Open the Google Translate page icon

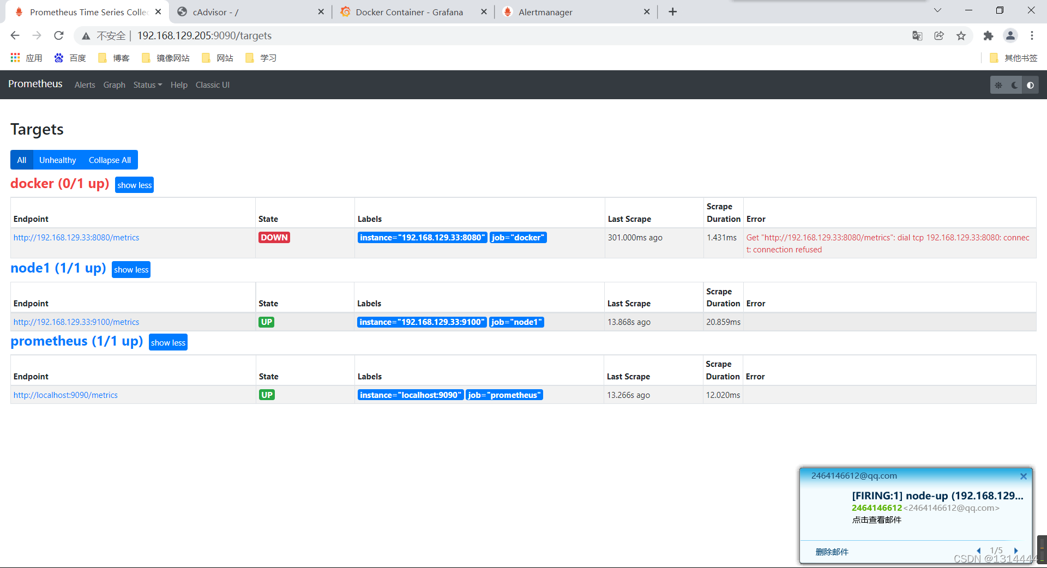point(917,35)
